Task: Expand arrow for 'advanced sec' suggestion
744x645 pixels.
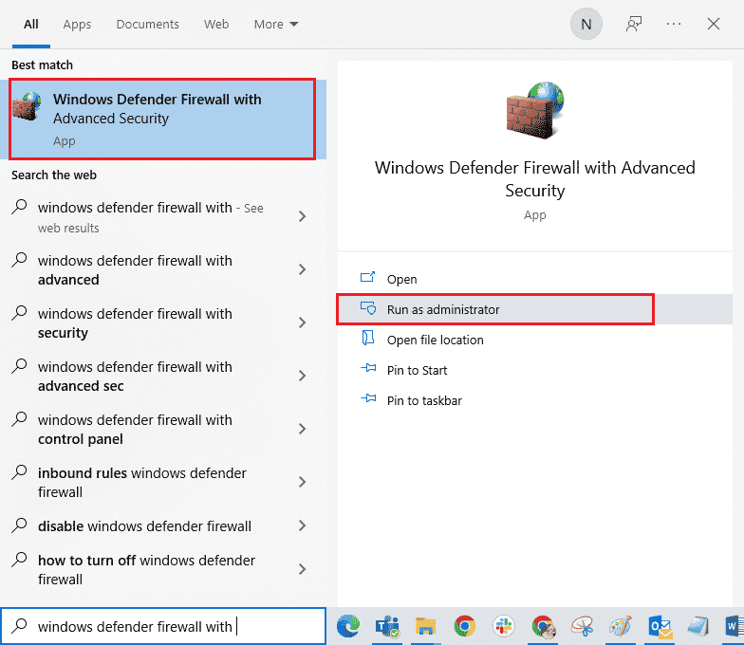Action: coord(302,376)
